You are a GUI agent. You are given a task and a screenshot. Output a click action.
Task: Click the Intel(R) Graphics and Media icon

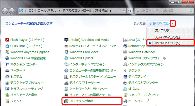coord(66,40)
